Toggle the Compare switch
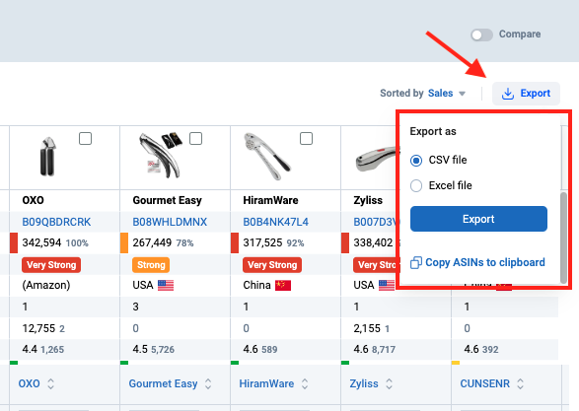 click(x=481, y=35)
